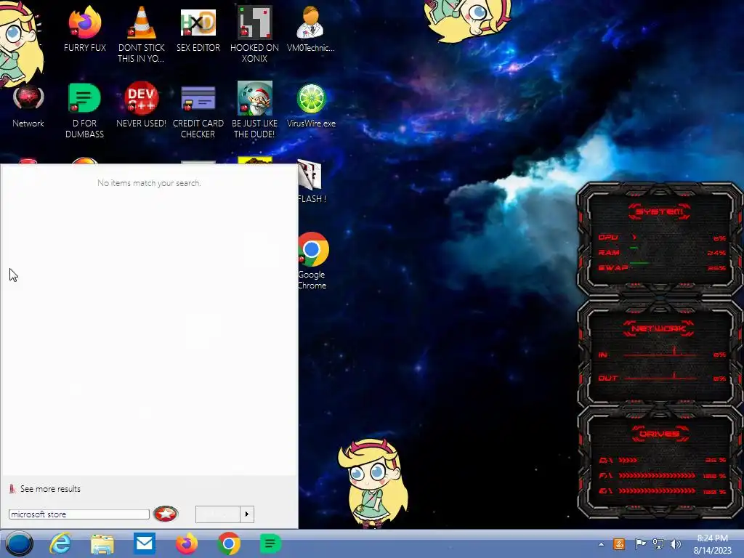
Task: Click the CPU label in gadget
Action: click(x=608, y=238)
